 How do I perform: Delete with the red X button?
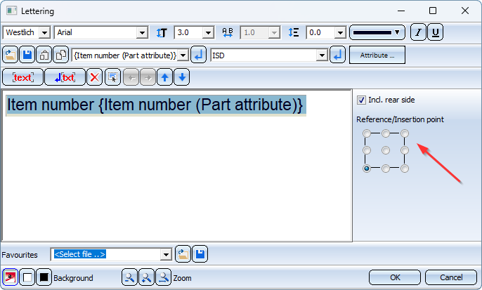point(94,77)
